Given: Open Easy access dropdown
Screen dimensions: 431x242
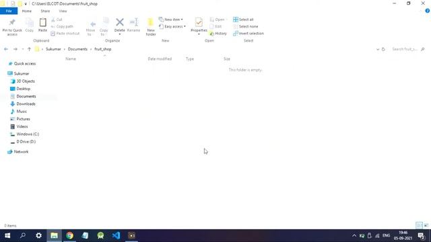Looking at the screenshot, I should click(172, 26).
